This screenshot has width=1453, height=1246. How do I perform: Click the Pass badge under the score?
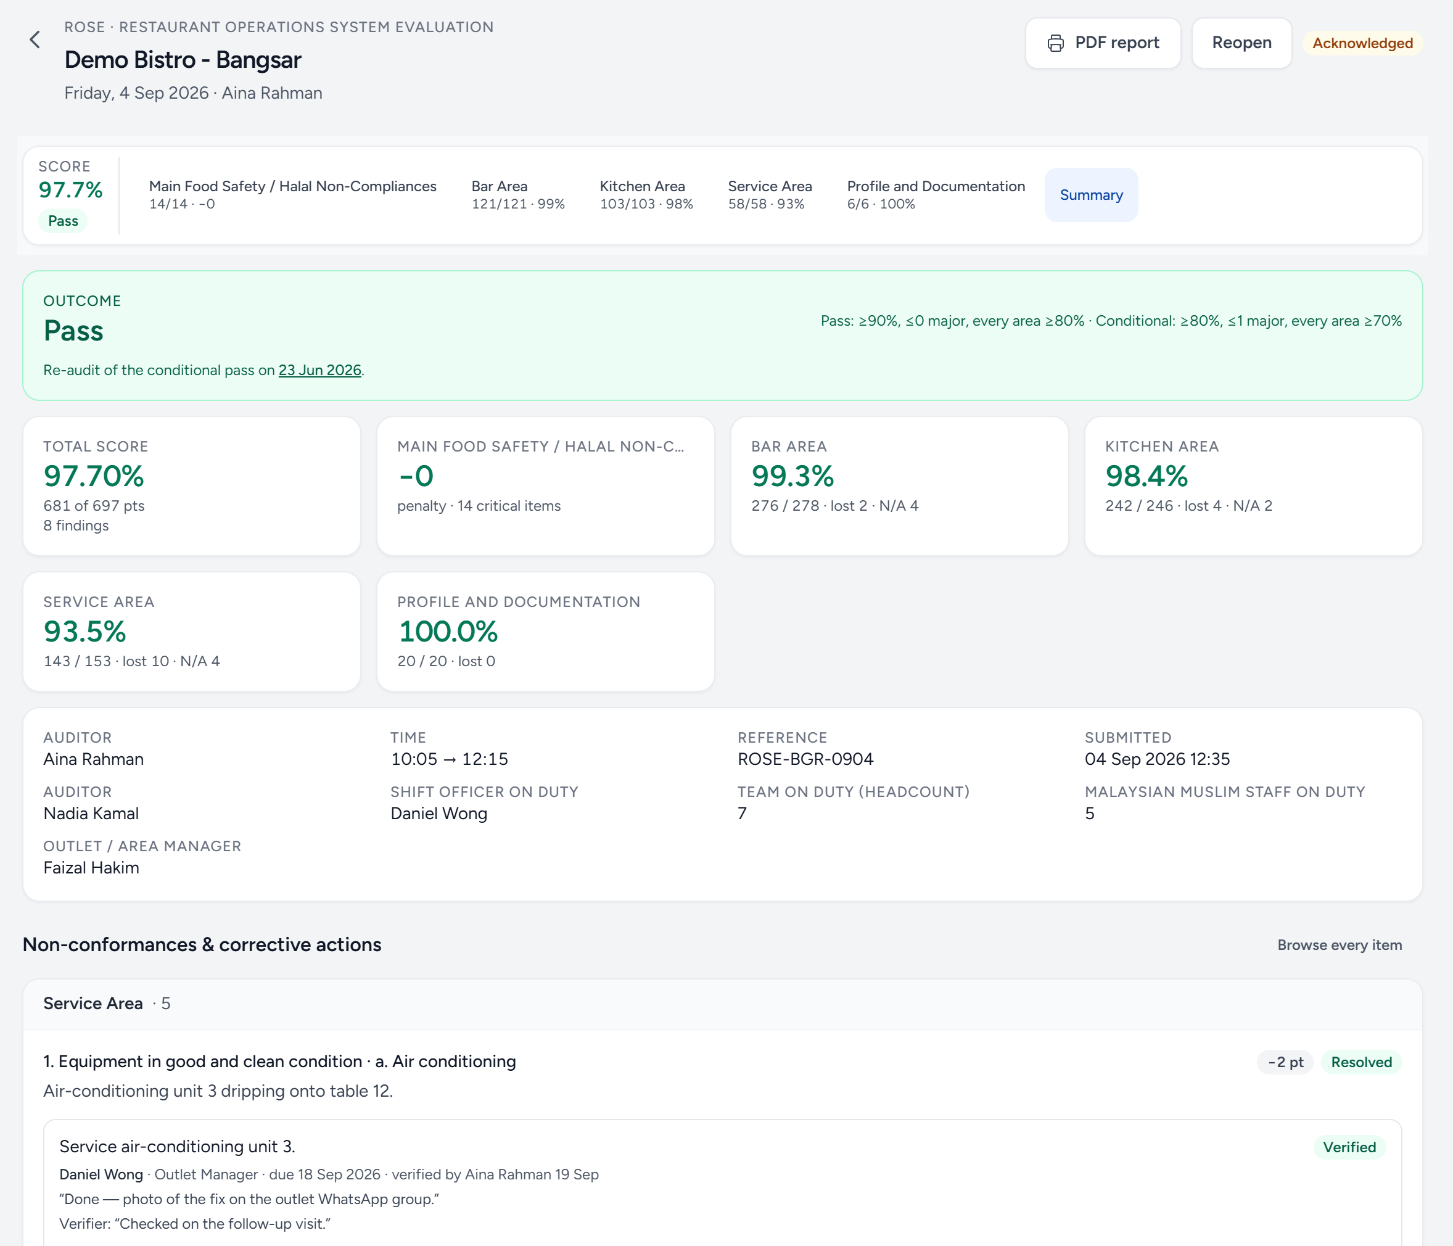(63, 221)
